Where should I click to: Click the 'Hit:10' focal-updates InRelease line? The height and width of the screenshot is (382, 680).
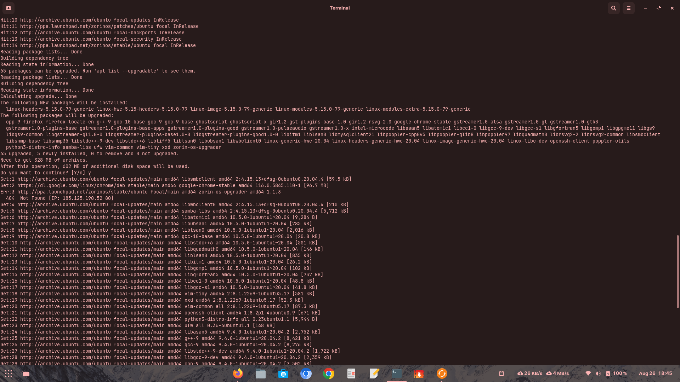click(90, 20)
